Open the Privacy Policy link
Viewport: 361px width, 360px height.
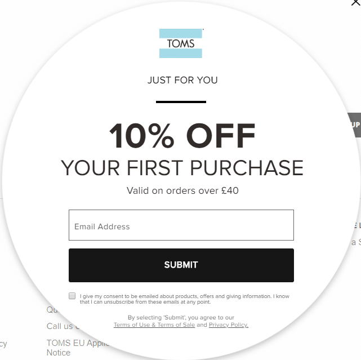[229, 325]
